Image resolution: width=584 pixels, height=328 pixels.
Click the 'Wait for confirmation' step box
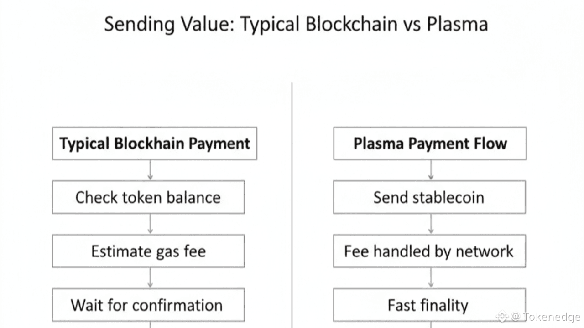(x=148, y=305)
